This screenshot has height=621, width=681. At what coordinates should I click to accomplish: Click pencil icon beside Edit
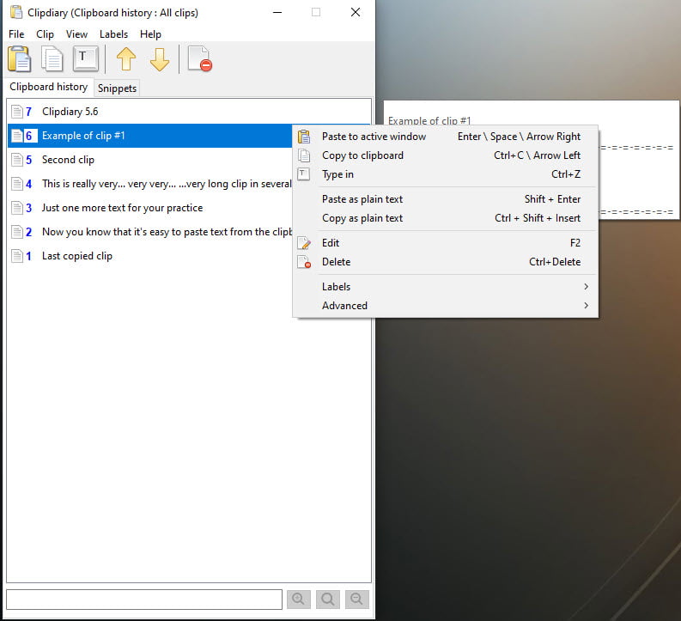click(x=304, y=243)
